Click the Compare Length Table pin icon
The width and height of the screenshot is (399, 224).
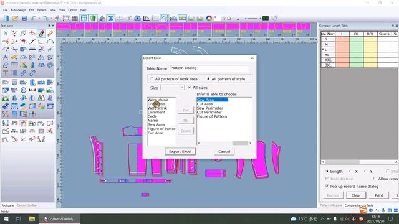click(393, 26)
